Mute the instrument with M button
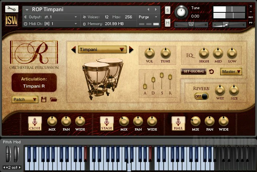 [167, 23]
